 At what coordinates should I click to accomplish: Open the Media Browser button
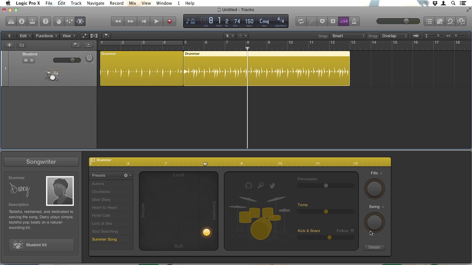coord(461,21)
